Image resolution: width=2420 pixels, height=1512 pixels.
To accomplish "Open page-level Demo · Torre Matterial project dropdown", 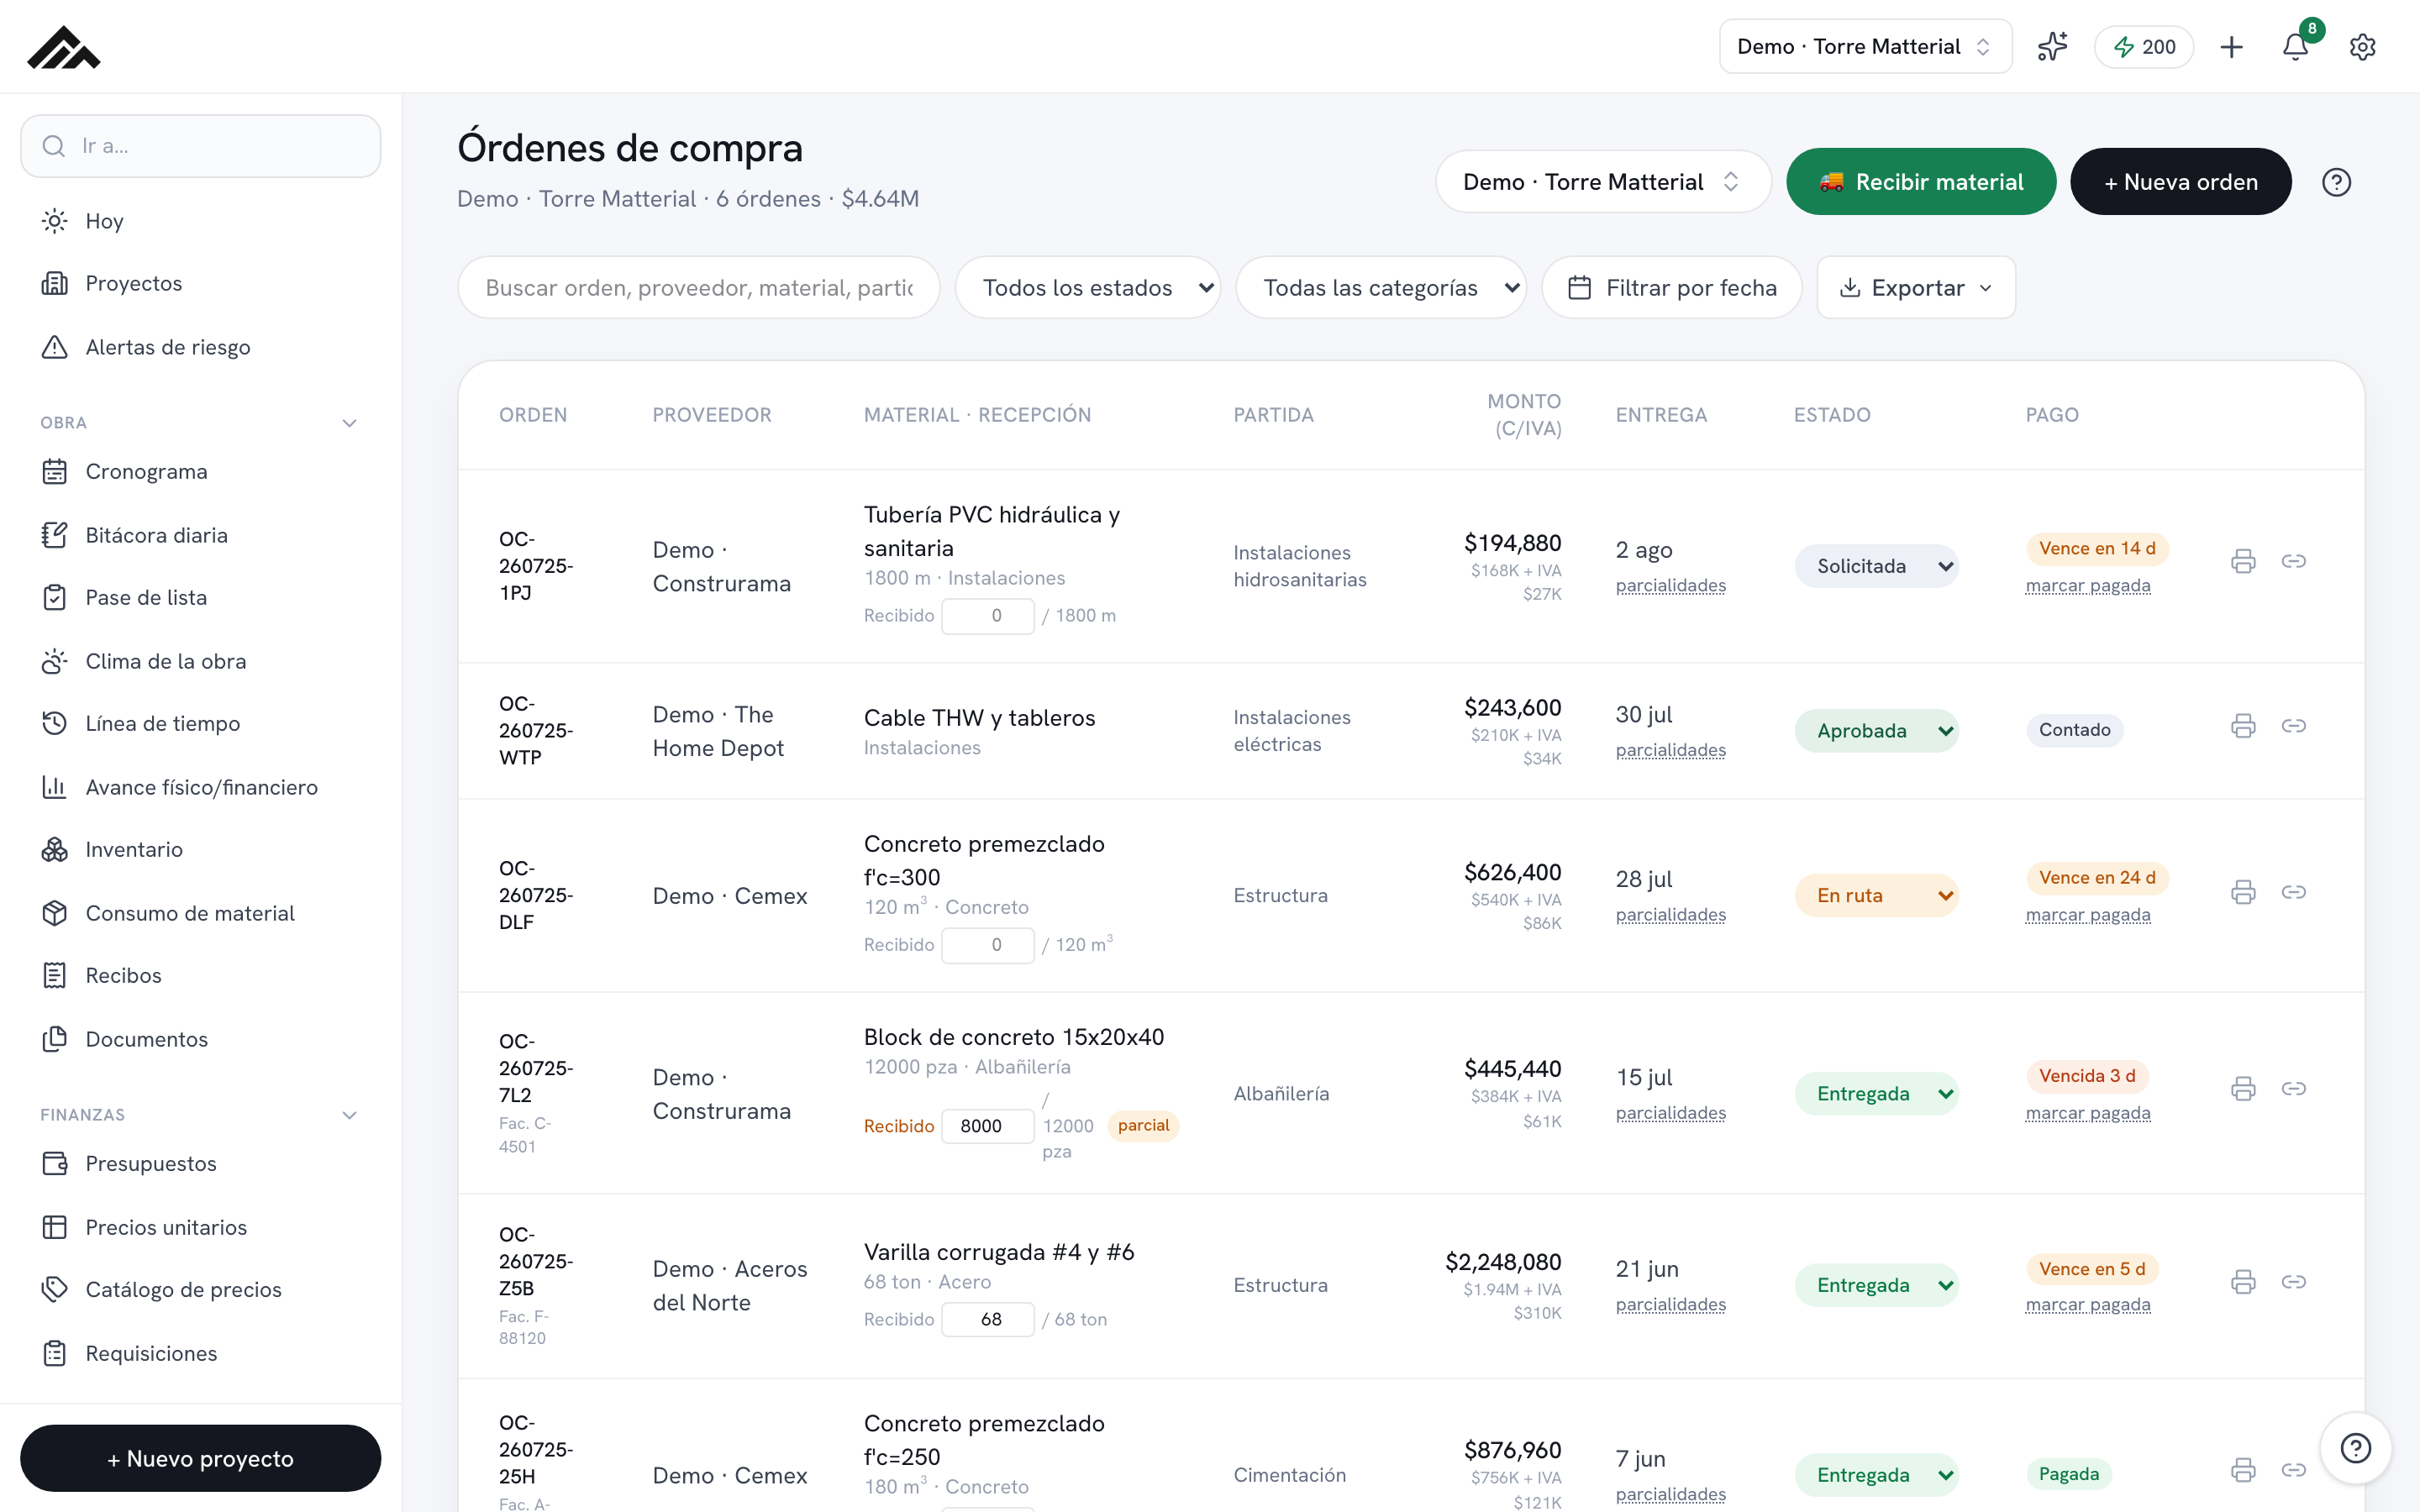I will 1603,182.
